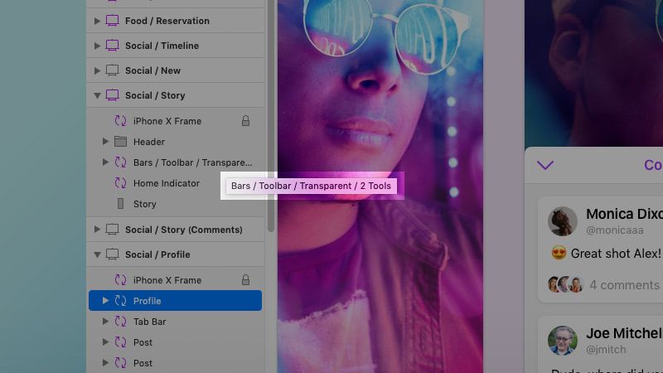
Task: Click the rectangle shape icon beside Story layer
Action: tap(120, 204)
